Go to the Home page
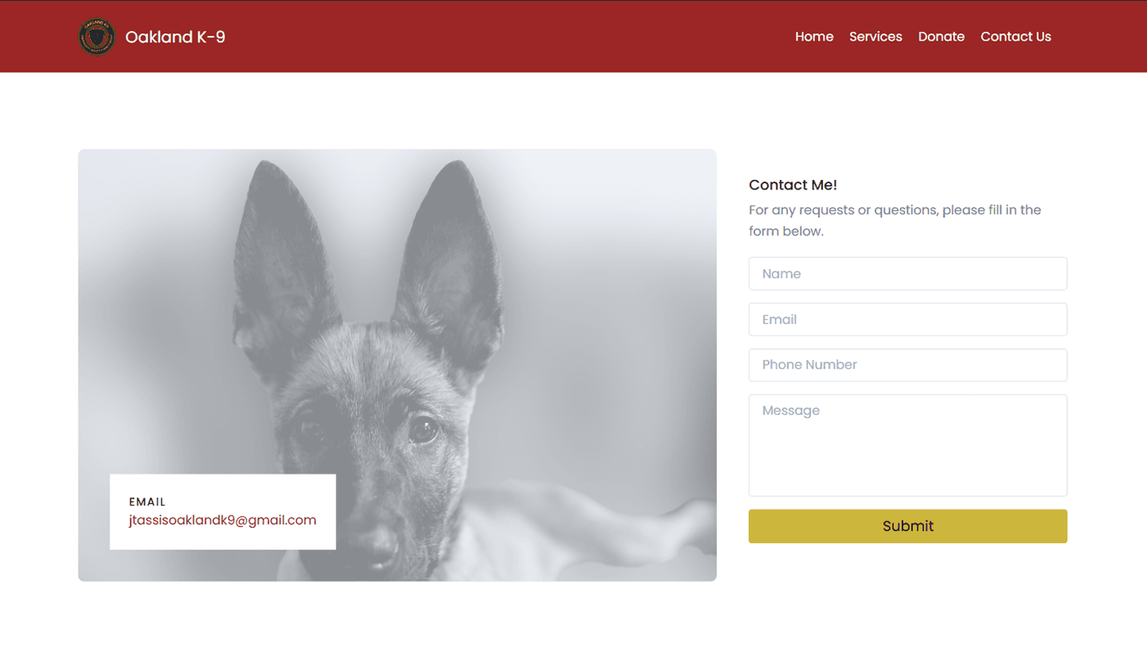The image size is (1147, 657). (814, 37)
